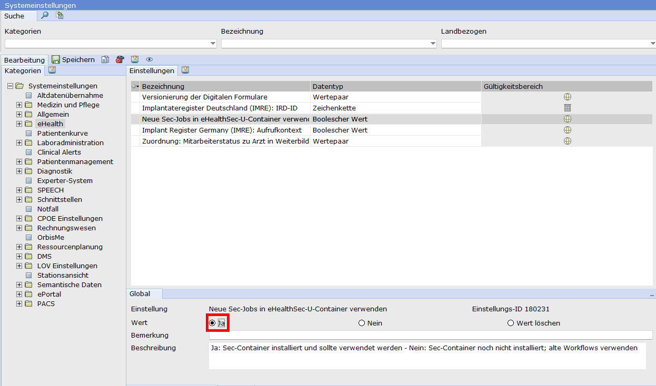Screen dimensions: 656x386
Task: Select Patientenkurve in the tree
Action: 63,133
